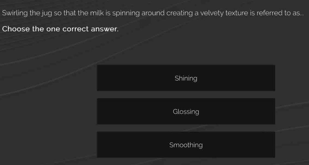Click the 'Choose the one correct answer' instruction
The width and height of the screenshot is (309, 165).
(60, 29)
